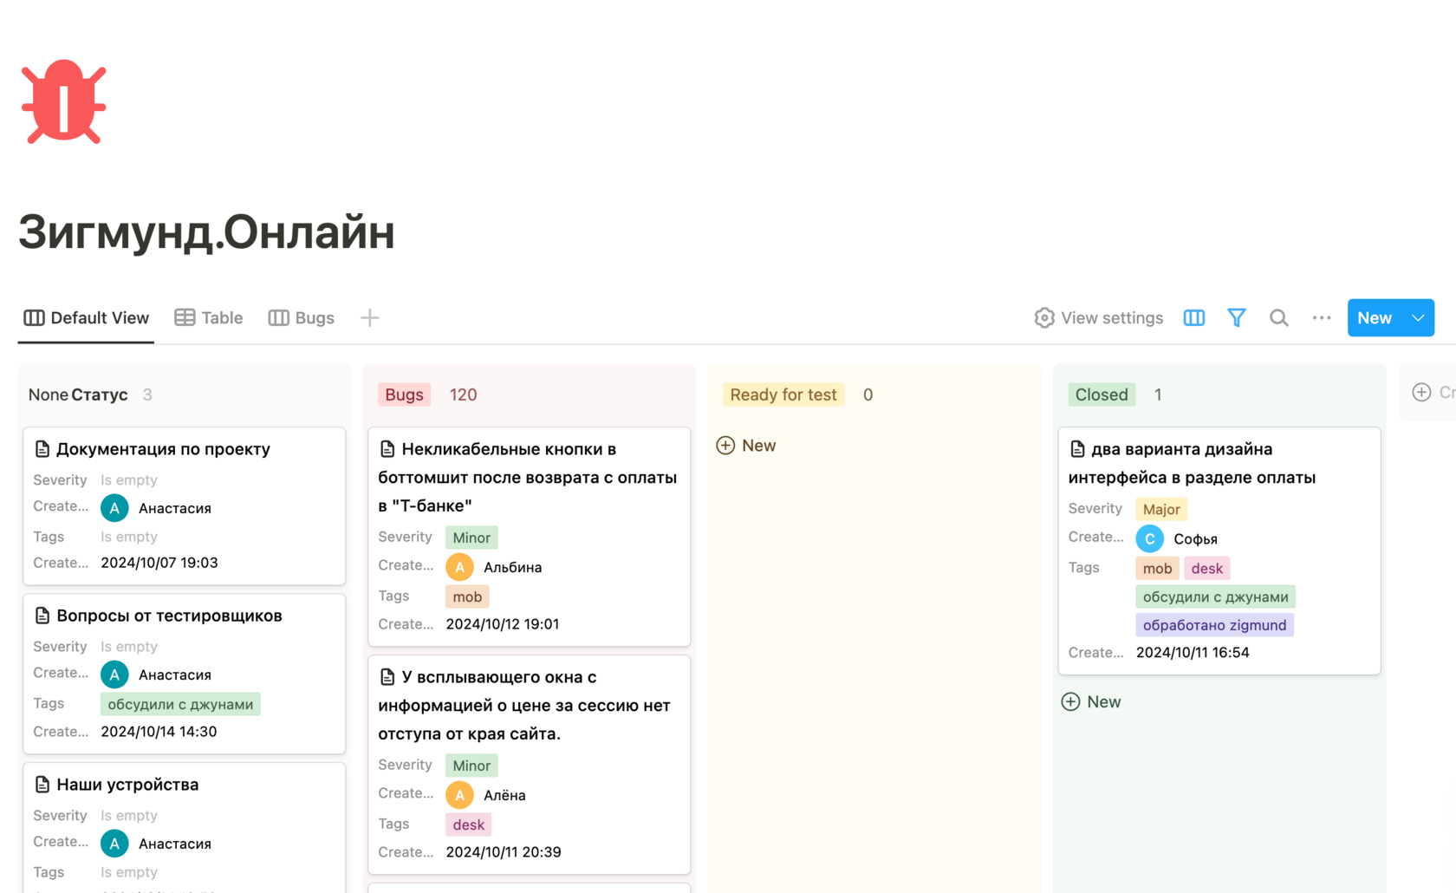Click the search magnifier icon

[1278, 318]
